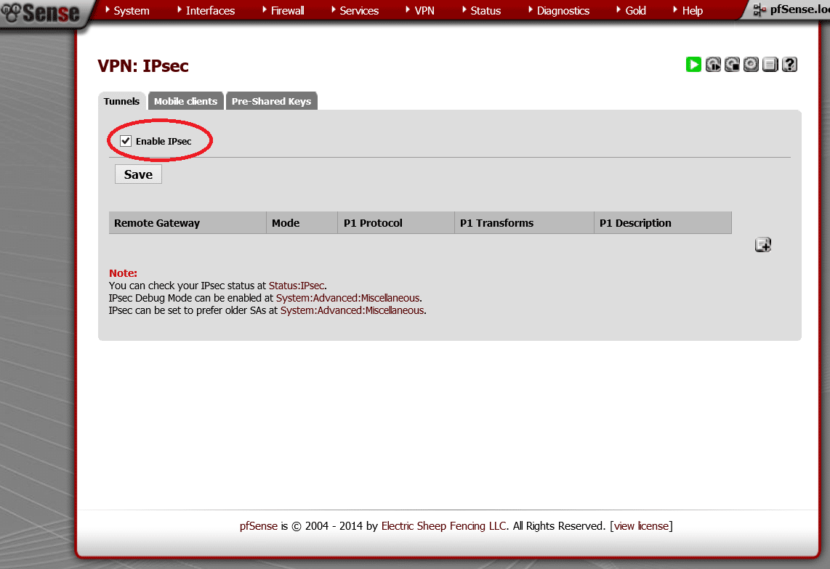The image size is (830, 569).
Task: Open IPsec log entries icon
Action: [770, 65]
